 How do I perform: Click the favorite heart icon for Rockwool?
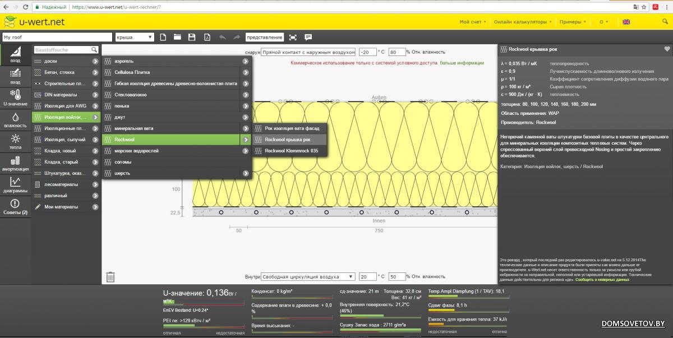click(x=667, y=49)
